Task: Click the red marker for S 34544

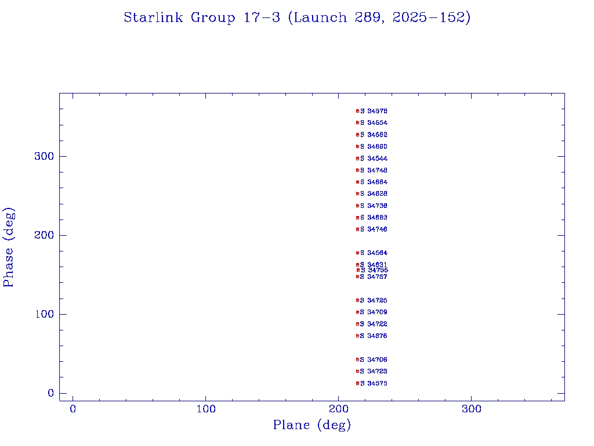Action: pos(358,159)
